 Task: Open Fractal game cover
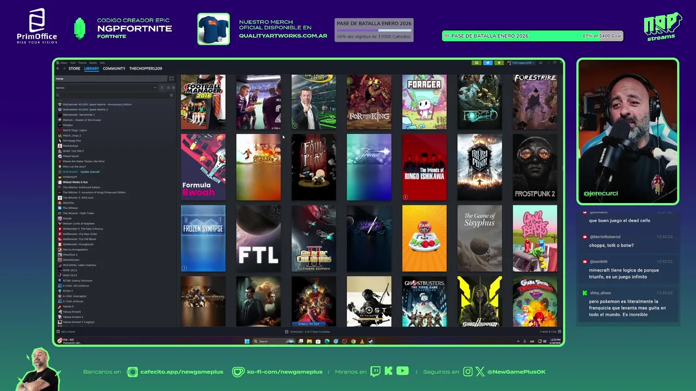[x=369, y=167]
